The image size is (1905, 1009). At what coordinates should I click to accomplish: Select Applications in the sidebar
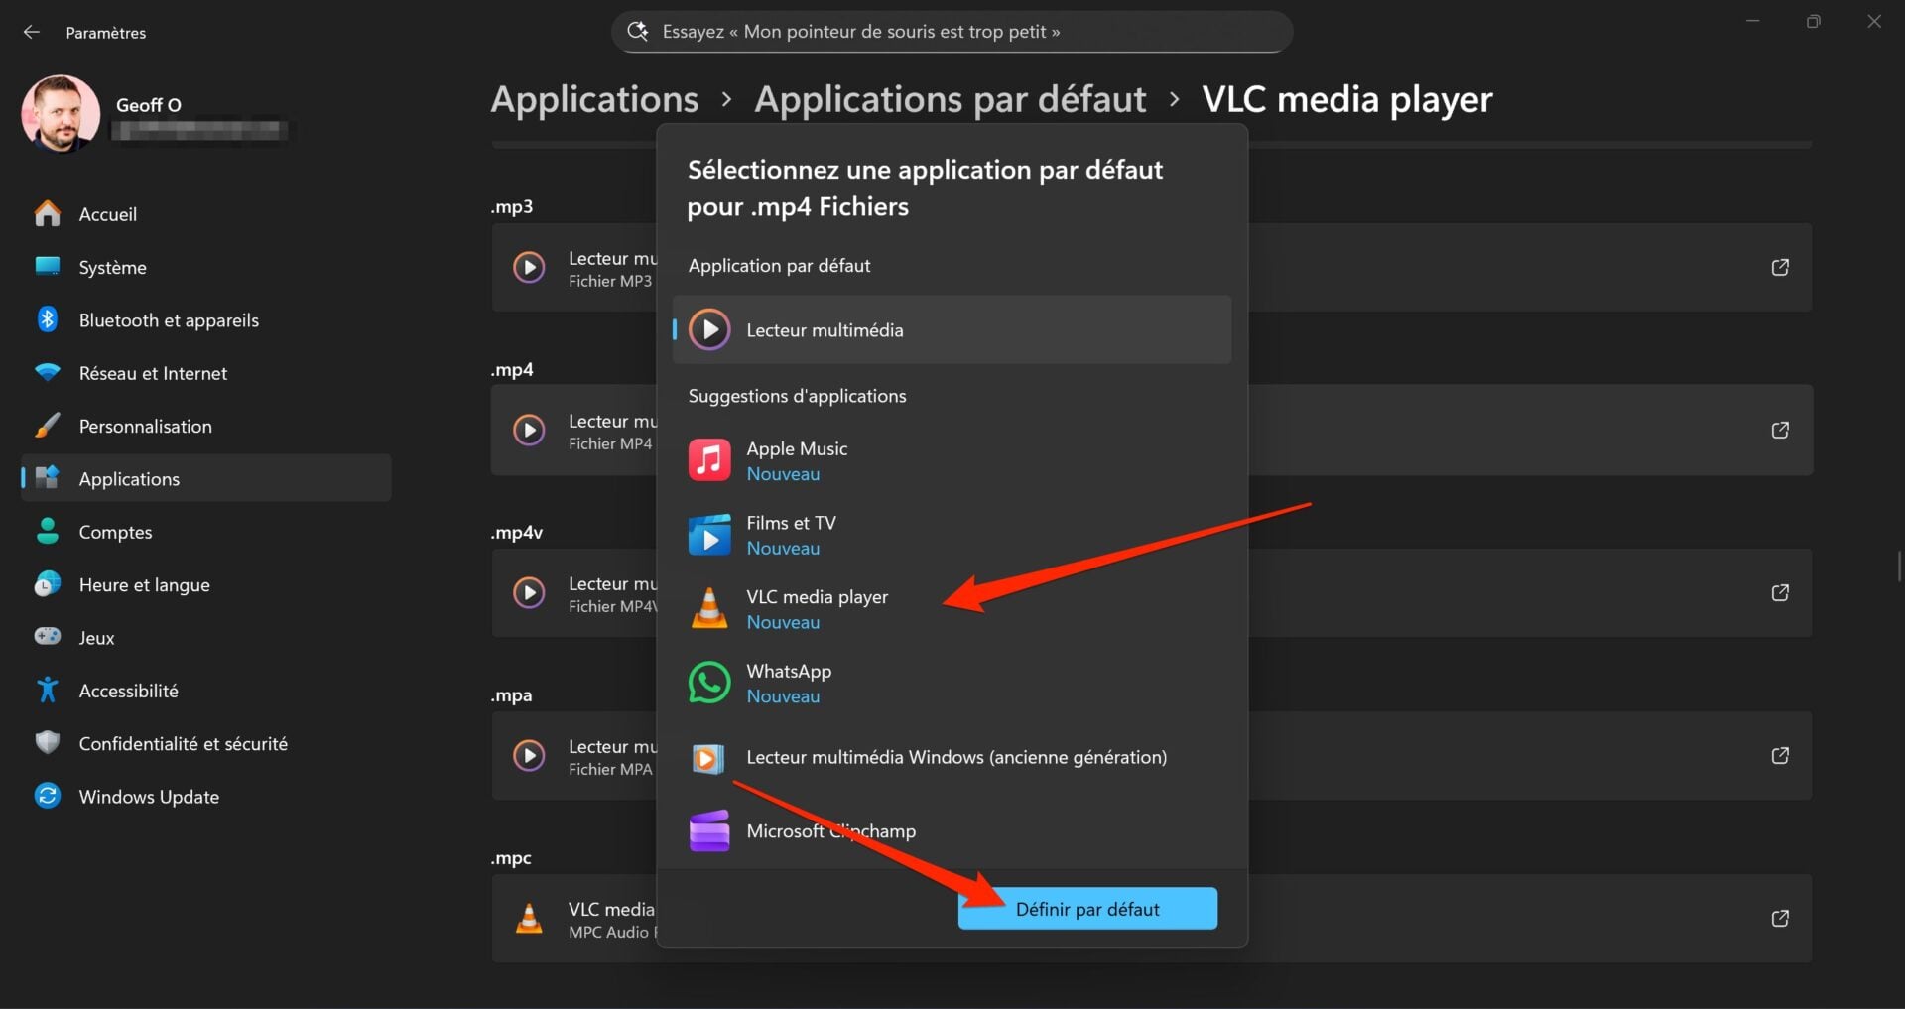tap(206, 478)
